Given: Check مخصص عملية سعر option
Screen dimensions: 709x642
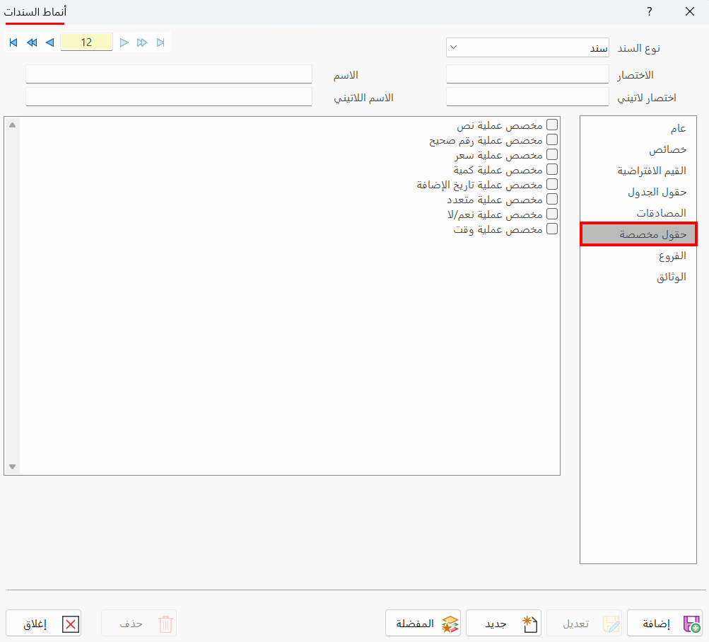Looking at the screenshot, I should (x=551, y=154).
